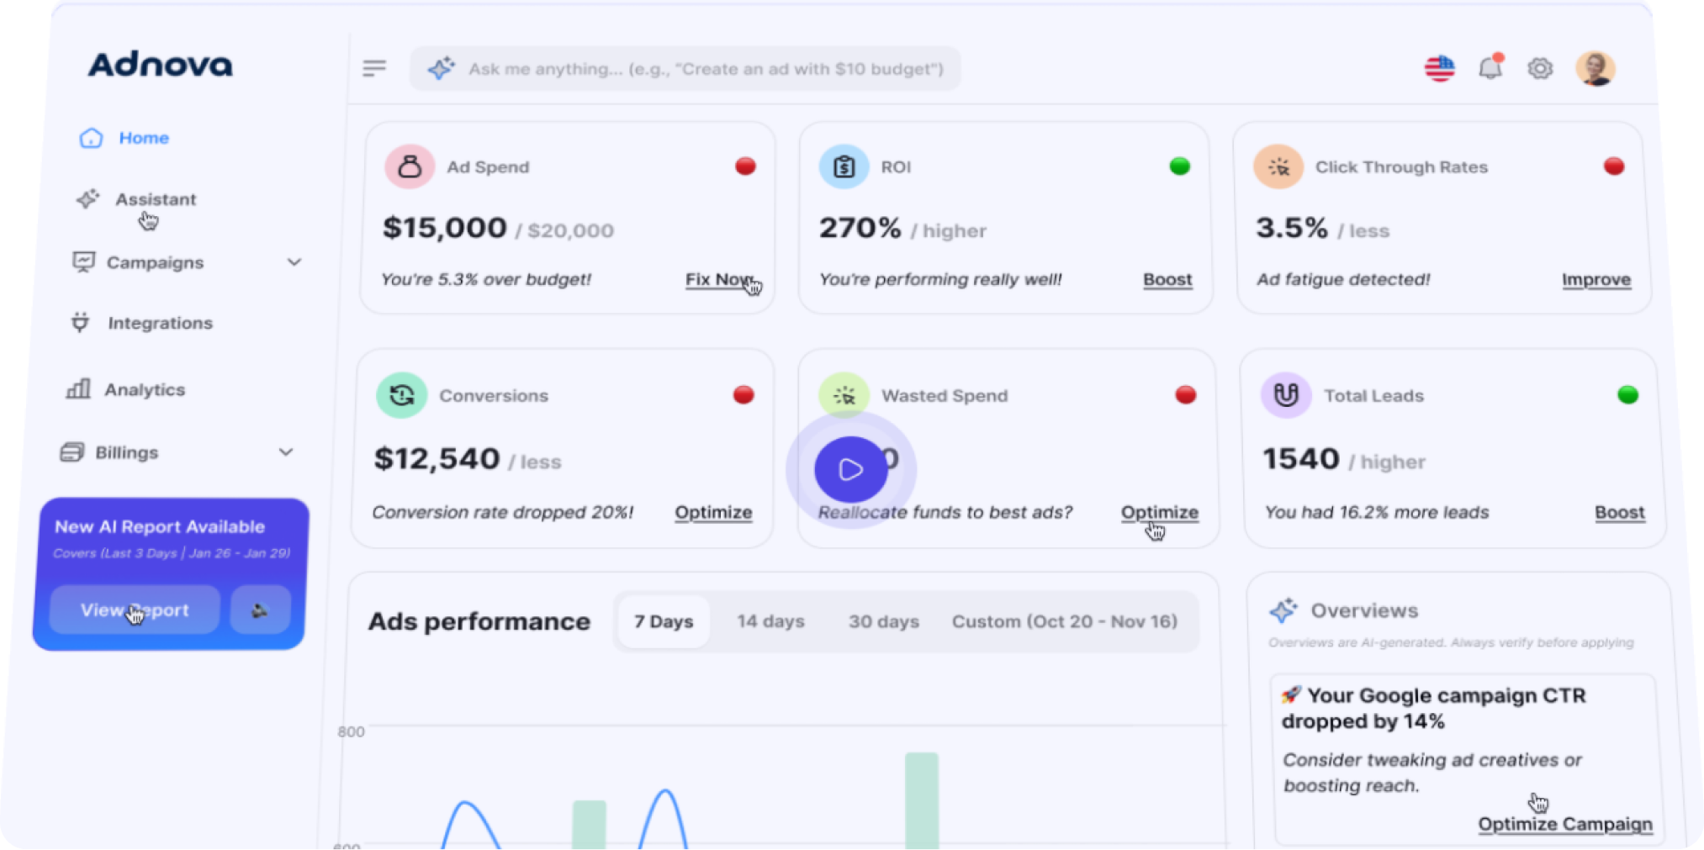Click the Total Leads magnet icon

[x=1286, y=394]
